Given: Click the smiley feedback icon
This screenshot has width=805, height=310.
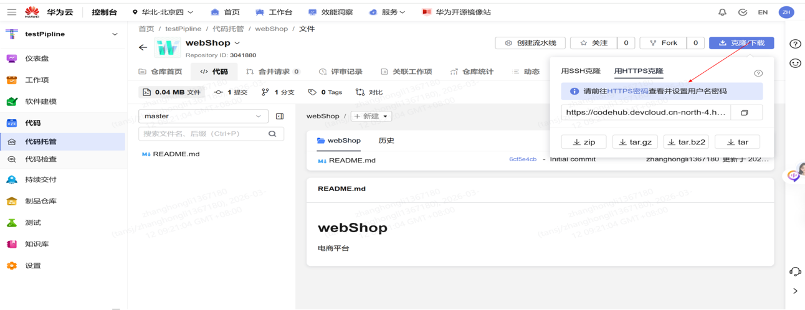Looking at the screenshot, I should point(795,63).
